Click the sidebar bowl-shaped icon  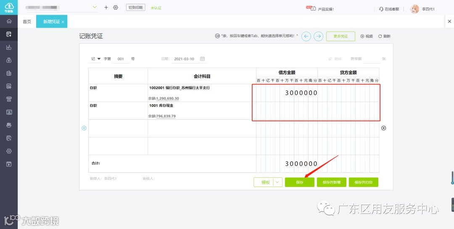[x=9, y=125]
